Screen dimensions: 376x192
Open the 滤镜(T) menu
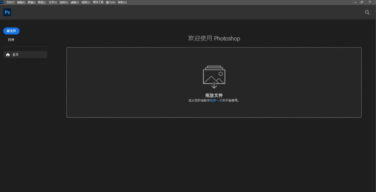(x=75, y=2)
